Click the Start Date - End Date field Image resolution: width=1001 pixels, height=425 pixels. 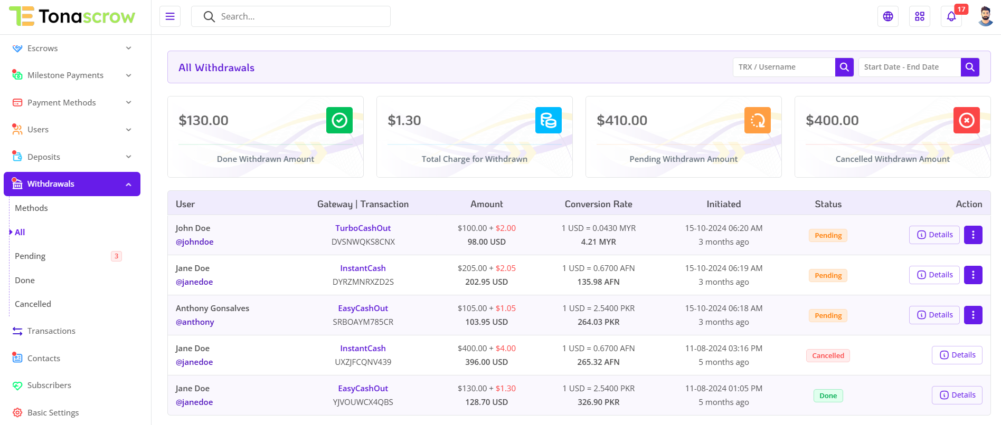909,67
